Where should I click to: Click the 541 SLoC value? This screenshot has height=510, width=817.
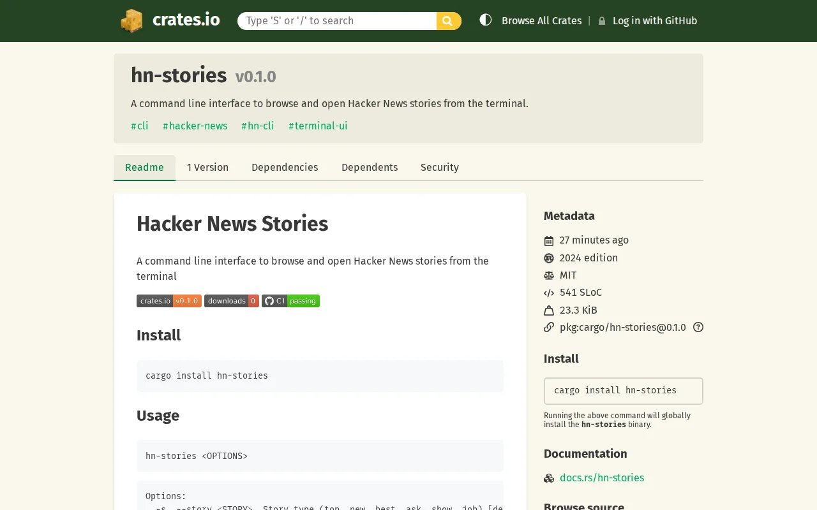coord(581,293)
